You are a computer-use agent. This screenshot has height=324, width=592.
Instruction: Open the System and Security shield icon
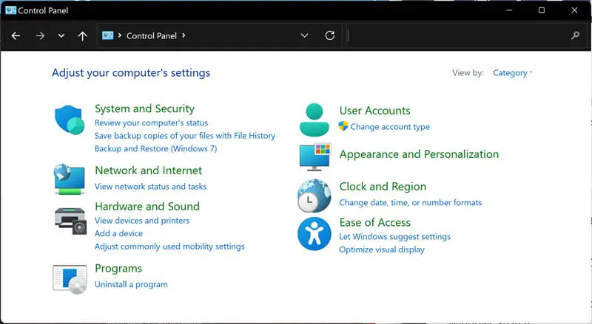point(70,120)
